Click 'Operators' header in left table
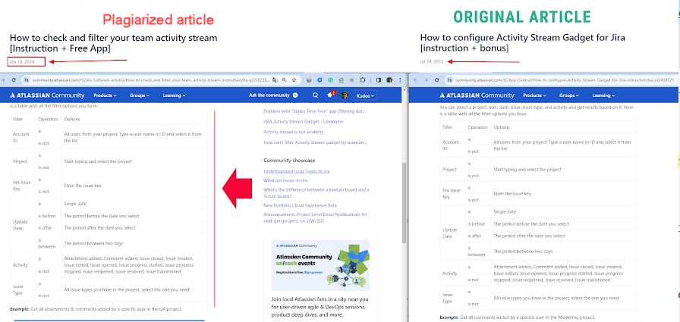The height and width of the screenshot is (322, 680). 48,119
